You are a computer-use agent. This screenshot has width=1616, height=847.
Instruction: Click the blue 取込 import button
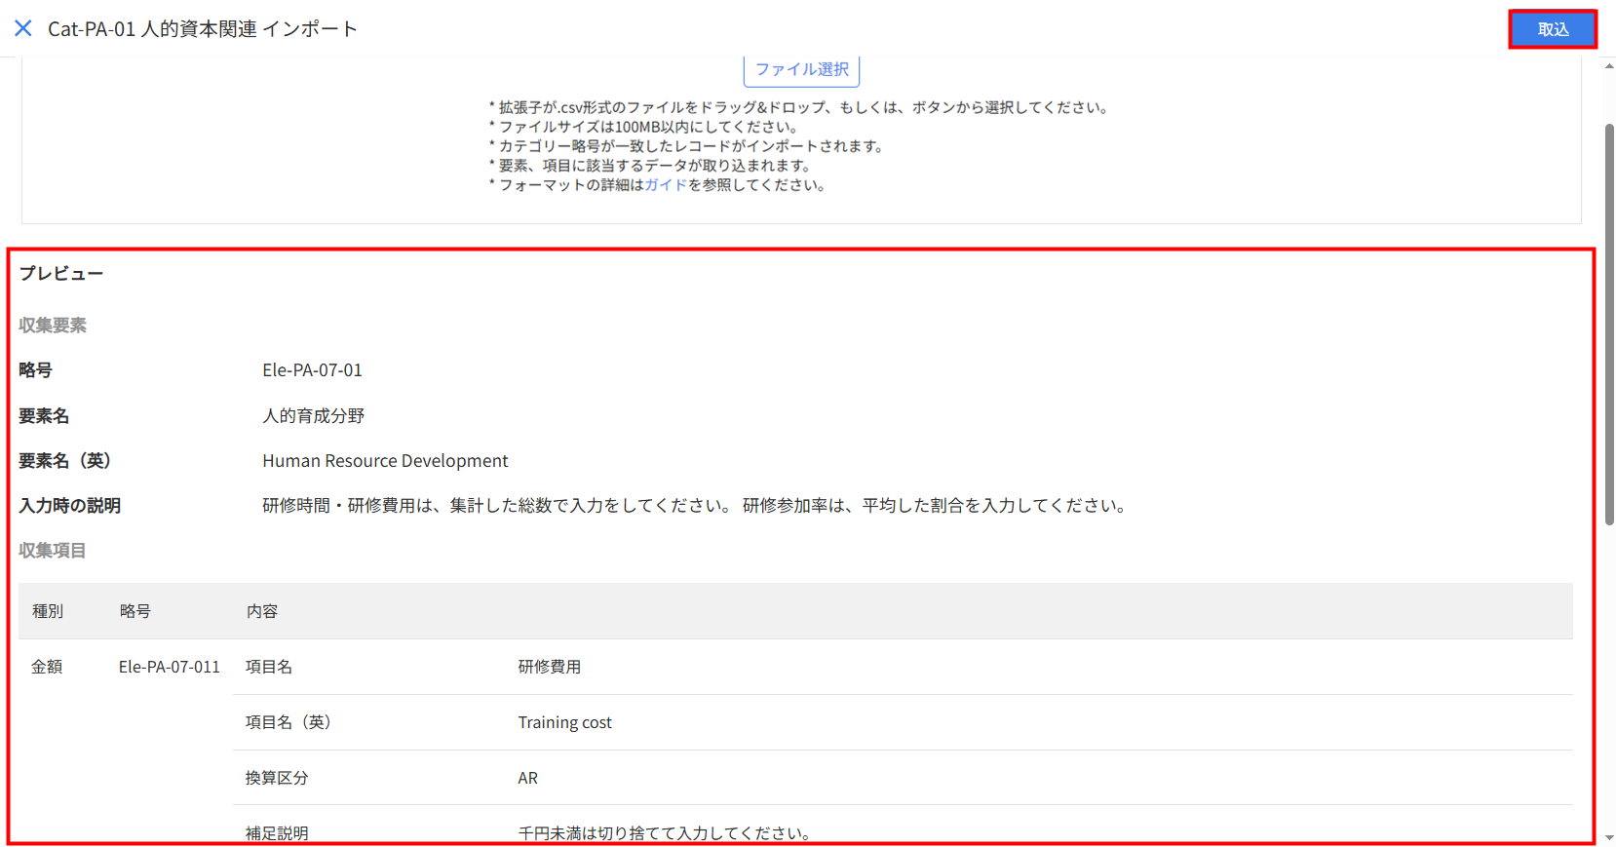point(1552,29)
